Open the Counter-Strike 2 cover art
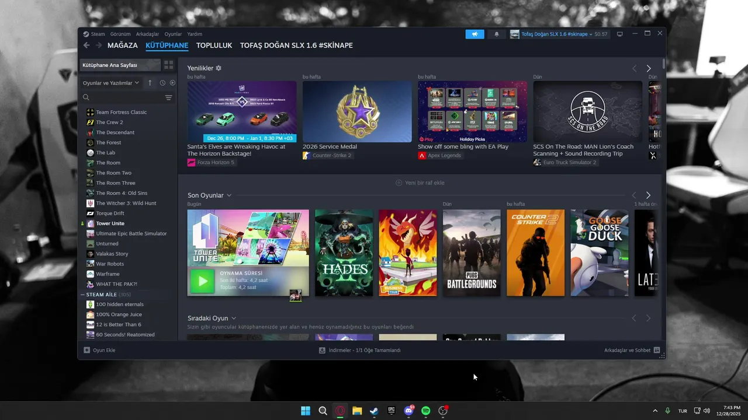Image resolution: width=748 pixels, height=420 pixels. click(x=535, y=253)
